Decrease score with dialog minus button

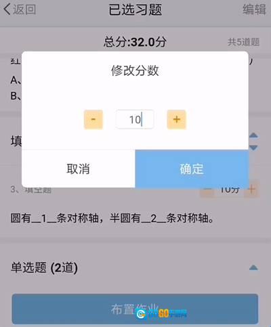pos(93,119)
